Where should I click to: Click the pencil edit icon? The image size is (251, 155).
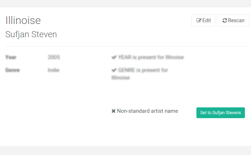[199, 20]
